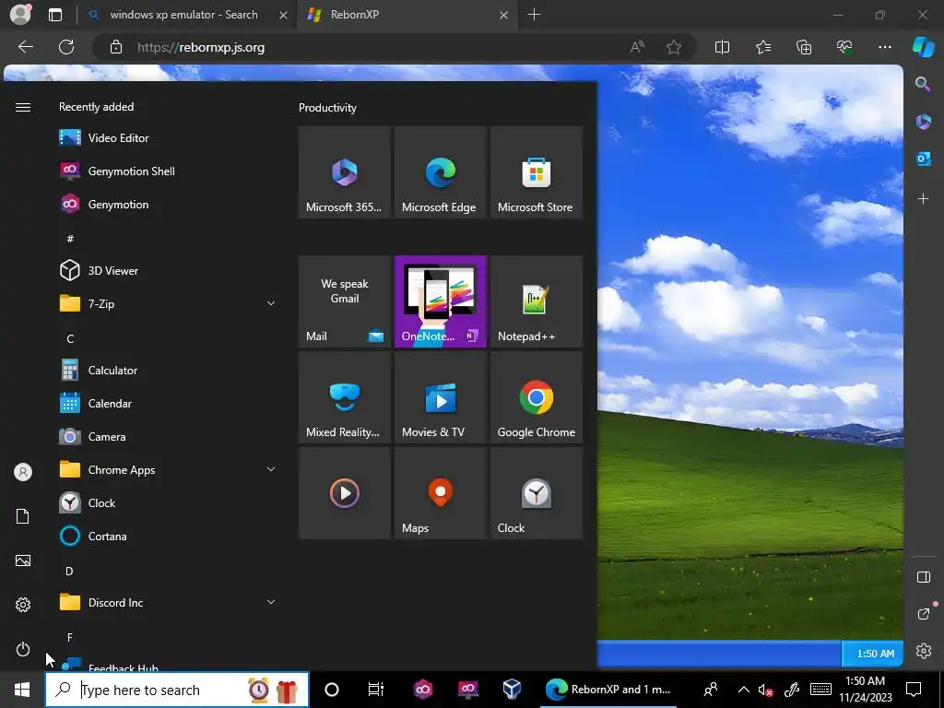Image resolution: width=944 pixels, height=708 pixels.
Task: Open the notification center
Action: [914, 690]
